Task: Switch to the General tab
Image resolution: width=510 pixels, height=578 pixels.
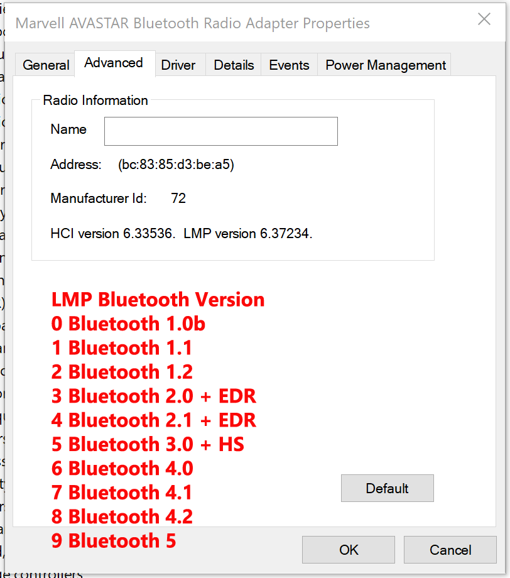Action: coord(46,65)
